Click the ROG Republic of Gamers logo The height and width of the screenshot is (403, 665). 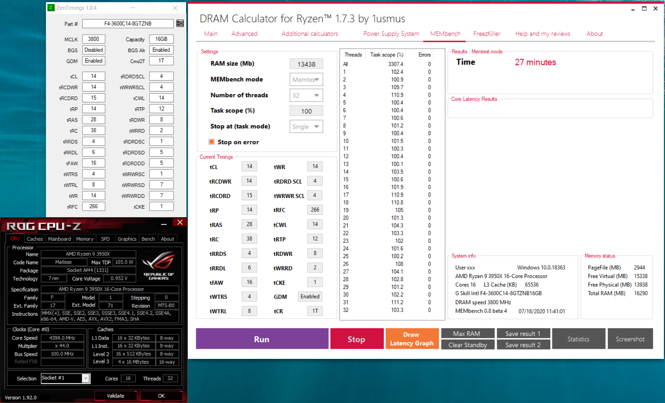click(x=159, y=266)
